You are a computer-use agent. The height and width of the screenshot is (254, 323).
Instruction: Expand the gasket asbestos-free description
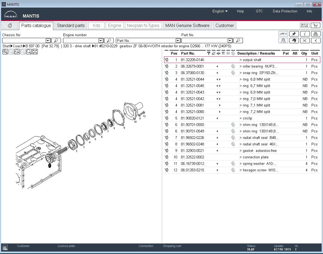(241, 151)
